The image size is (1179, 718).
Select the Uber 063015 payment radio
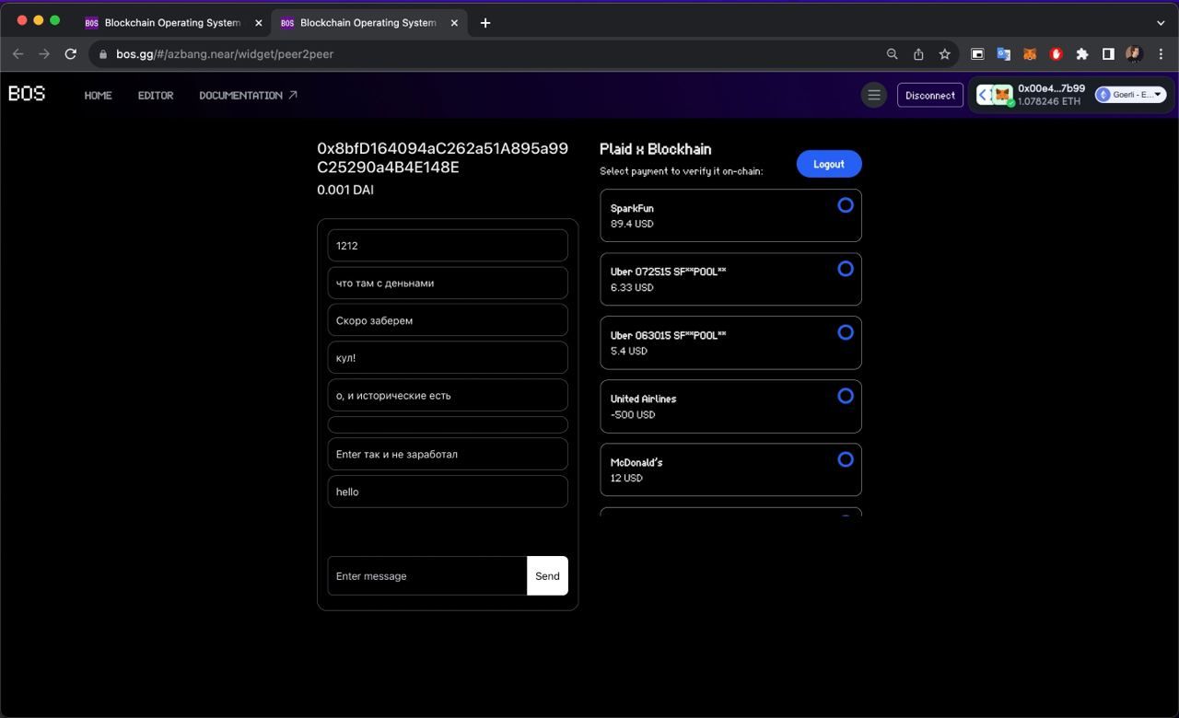coord(846,332)
